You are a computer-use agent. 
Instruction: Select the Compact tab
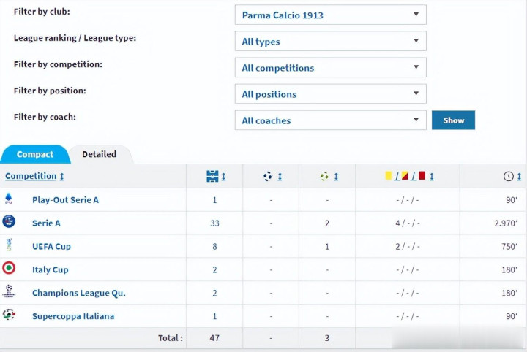35,154
